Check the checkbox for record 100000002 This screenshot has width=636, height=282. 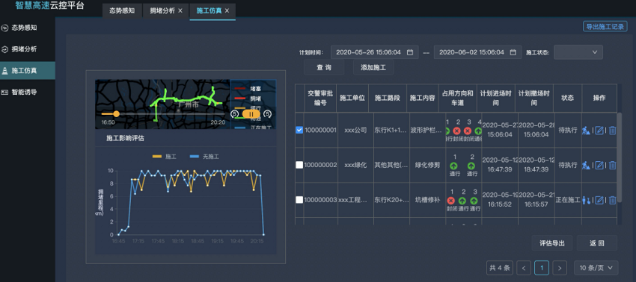coord(299,165)
